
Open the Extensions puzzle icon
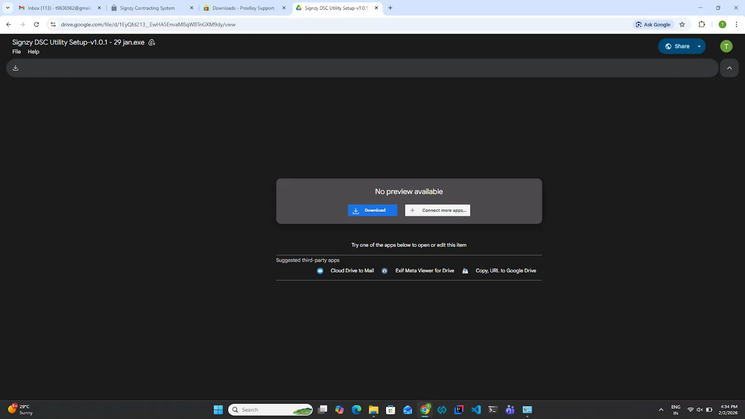702,25
